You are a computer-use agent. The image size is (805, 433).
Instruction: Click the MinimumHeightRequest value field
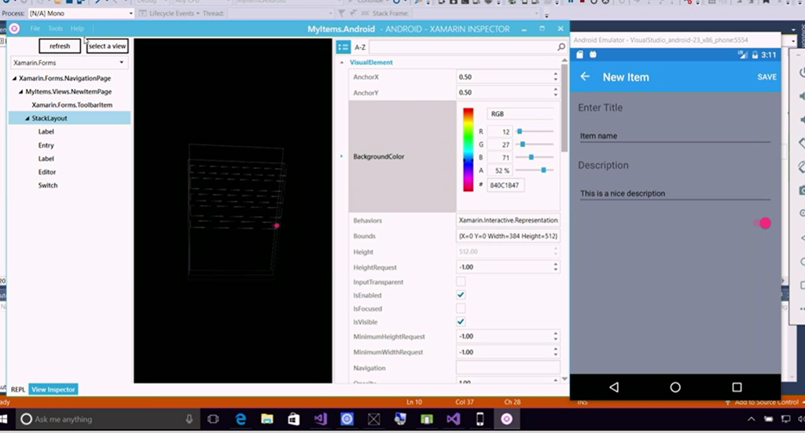[x=503, y=336]
